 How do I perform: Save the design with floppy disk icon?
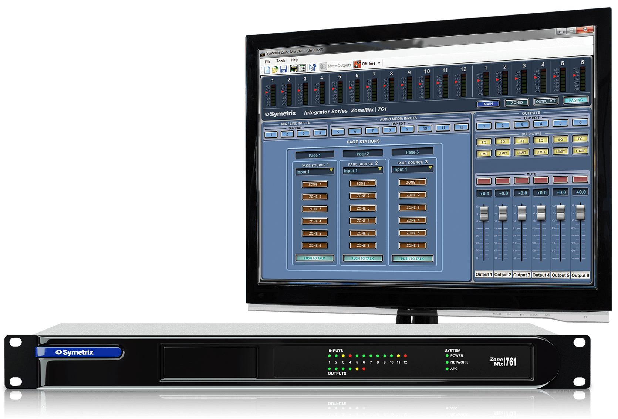click(283, 69)
